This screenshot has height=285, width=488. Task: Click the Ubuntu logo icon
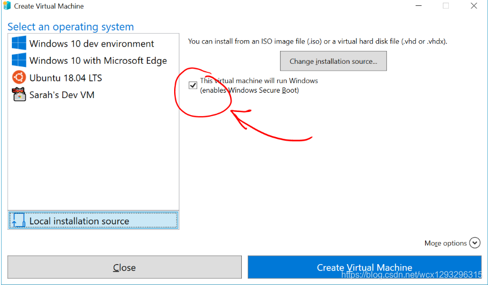[19, 77]
